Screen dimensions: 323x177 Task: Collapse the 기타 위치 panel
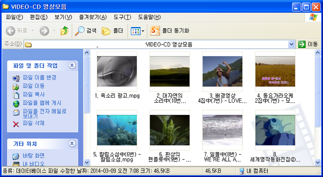pos(72,143)
